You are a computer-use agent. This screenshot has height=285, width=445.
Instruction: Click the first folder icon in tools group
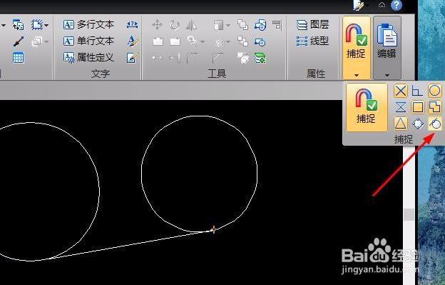point(158,41)
